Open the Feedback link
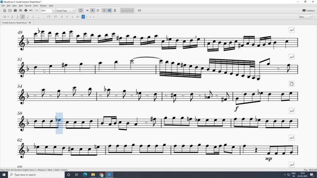The width and height of the screenshot is (317, 178). pos(309,10)
